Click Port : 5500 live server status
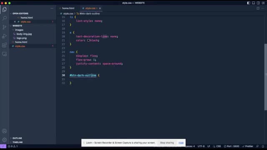This screenshot has height=150, width=267. pyautogui.click(x=232, y=146)
